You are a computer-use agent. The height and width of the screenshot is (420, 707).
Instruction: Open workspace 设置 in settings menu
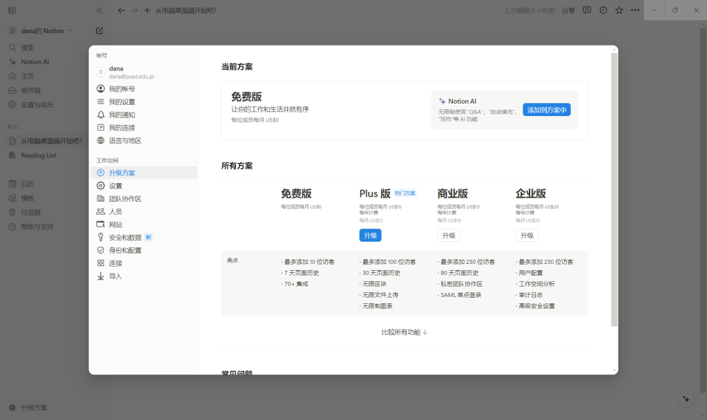(x=144, y=186)
